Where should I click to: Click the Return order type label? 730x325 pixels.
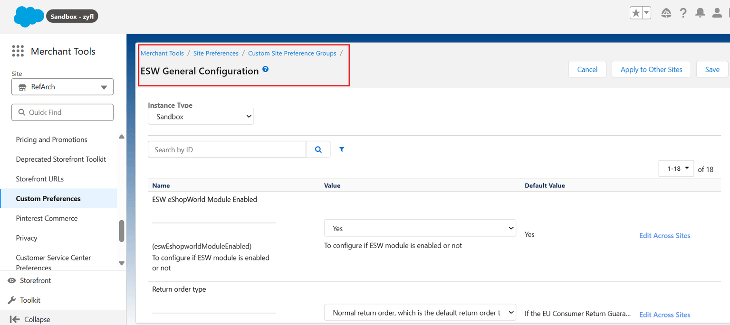[179, 289]
